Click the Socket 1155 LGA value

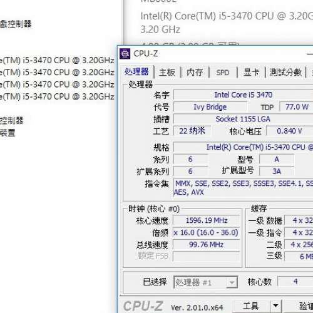[x=244, y=119]
